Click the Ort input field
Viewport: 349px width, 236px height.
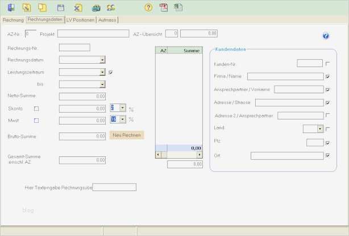click(287, 156)
